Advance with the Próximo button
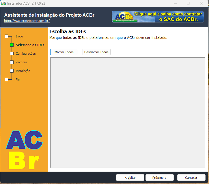Viewport: 209px width, 184px height. click(160, 178)
